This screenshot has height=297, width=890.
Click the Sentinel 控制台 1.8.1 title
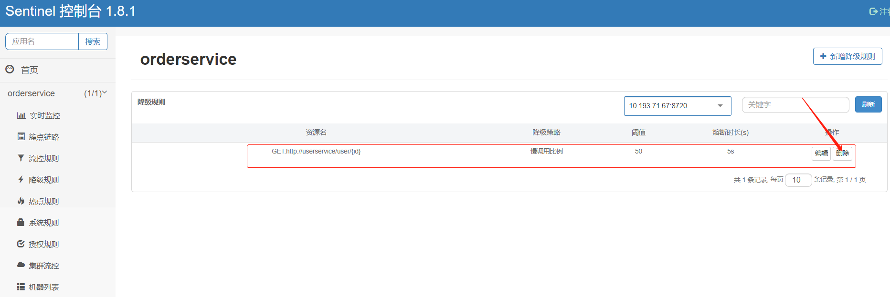(71, 11)
